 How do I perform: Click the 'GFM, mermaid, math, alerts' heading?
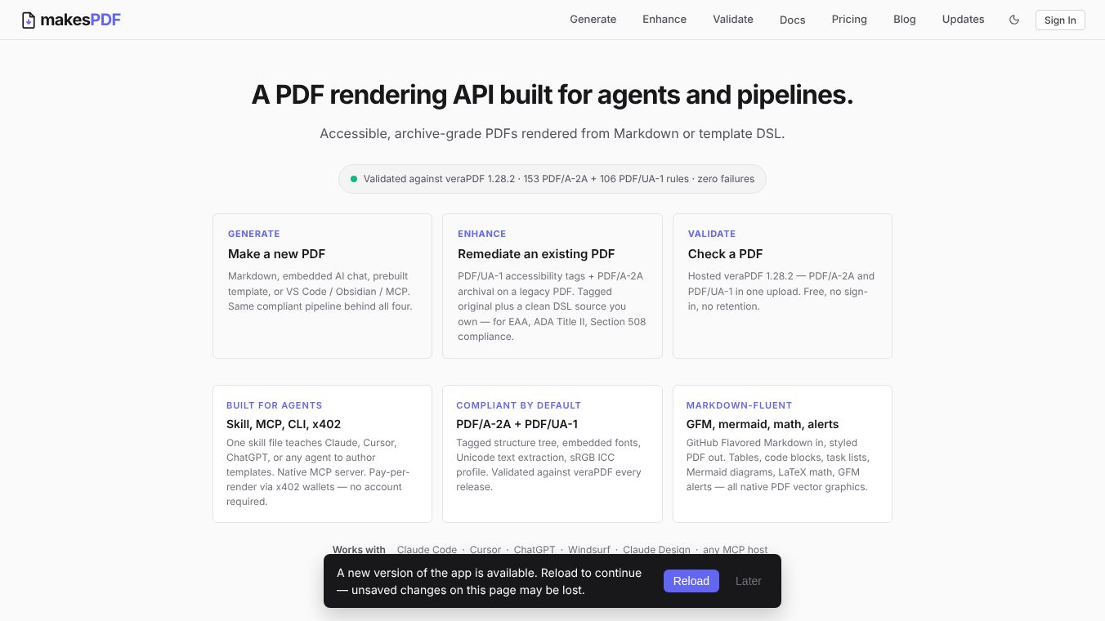pos(763,424)
